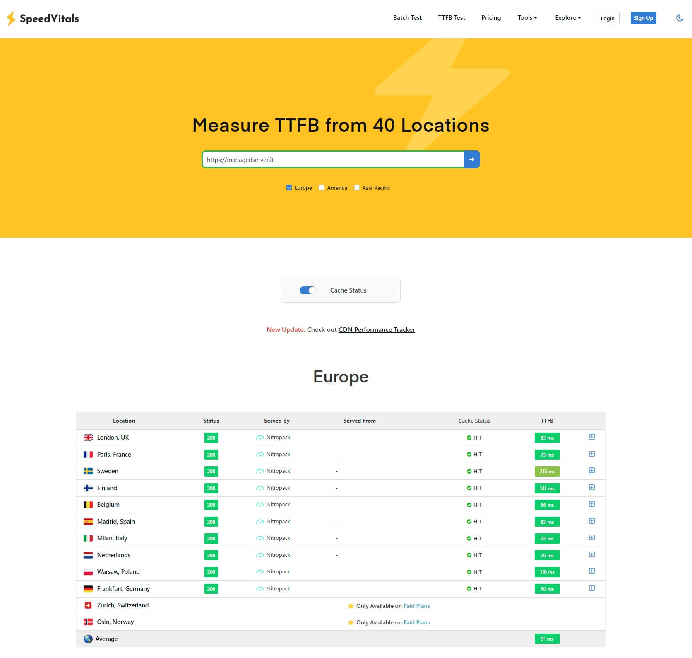Open CDN Performance Tracker link
This screenshot has height=658, width=692.
[x=377, y=330]
